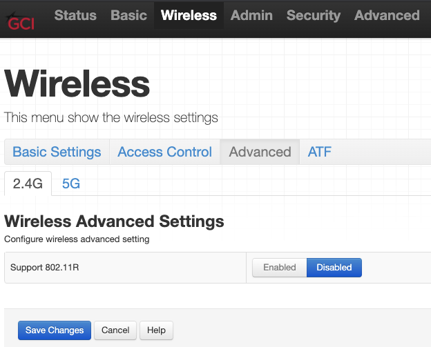This screenshot has height=347, width=431.
Task: Switch to the Access Control tab
Action: click(164, 152)
